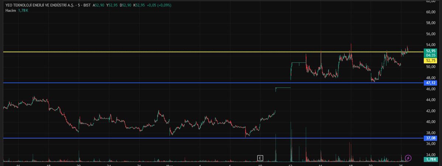The width and height of the screenshot is (442, 166).
Task: Click the 42,00 price axis label
Action: point(430,111)
